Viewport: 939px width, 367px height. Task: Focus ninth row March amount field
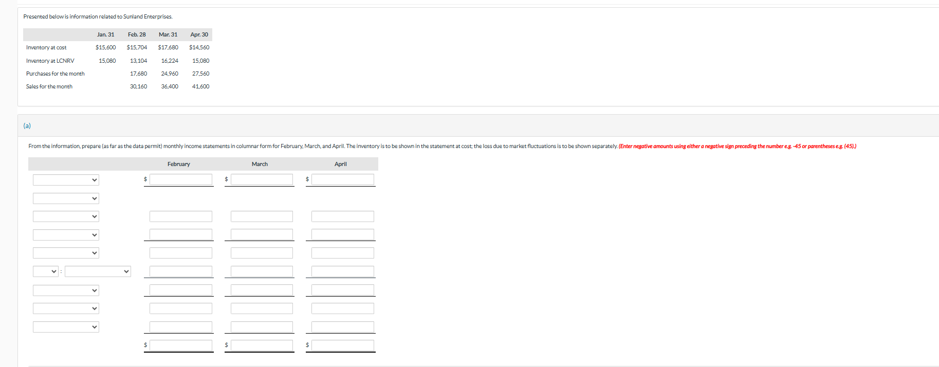click(x=262, y=327)
